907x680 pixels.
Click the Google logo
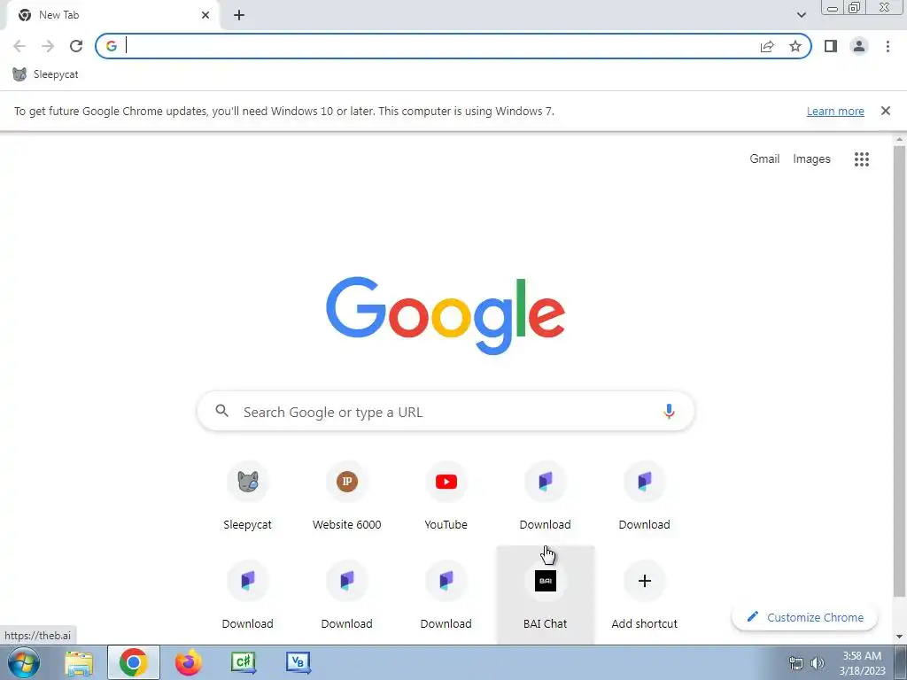point(446,315)
